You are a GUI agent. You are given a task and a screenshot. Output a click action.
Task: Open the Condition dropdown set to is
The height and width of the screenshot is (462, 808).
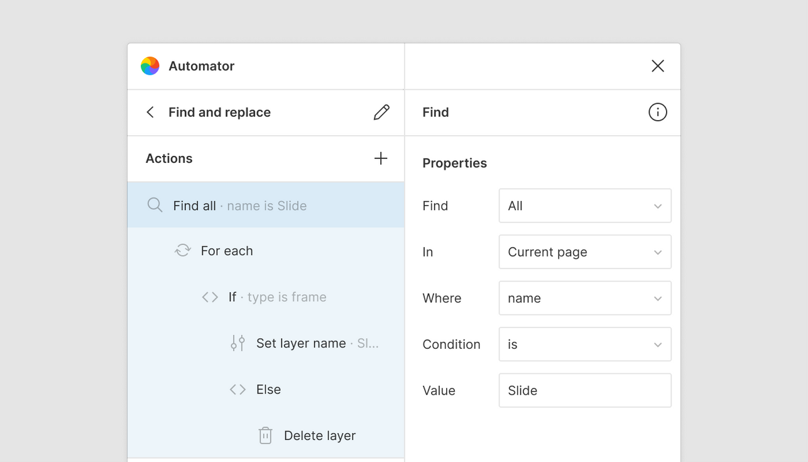point(584,344)
